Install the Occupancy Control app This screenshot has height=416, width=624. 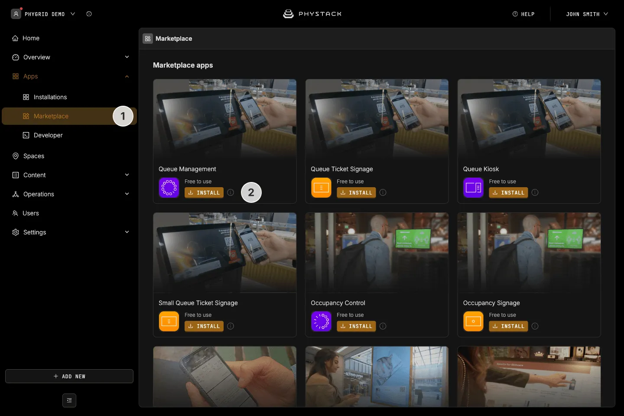coord(356,326)
